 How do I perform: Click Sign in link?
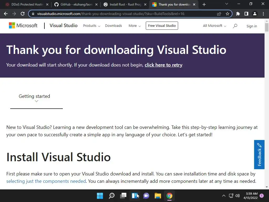[252, 26]
